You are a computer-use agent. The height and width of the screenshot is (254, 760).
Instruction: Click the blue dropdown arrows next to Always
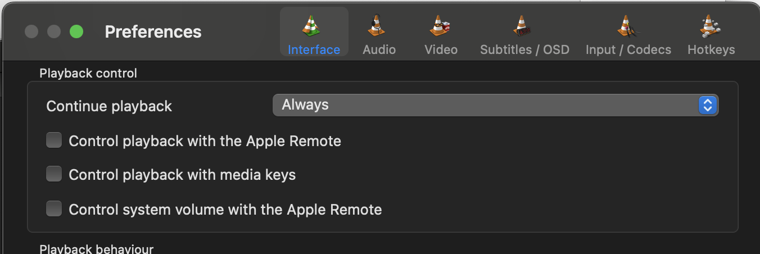(x=708, y=105)
